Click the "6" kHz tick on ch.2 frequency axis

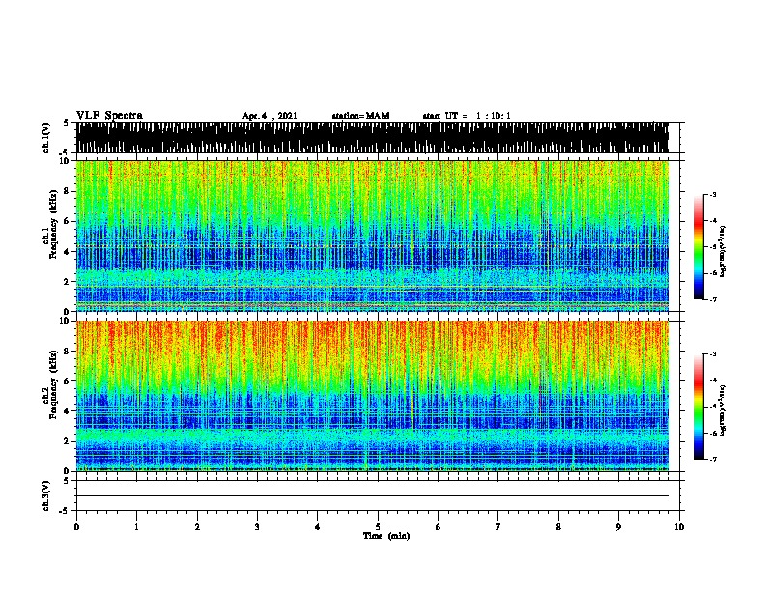(67, 380)
